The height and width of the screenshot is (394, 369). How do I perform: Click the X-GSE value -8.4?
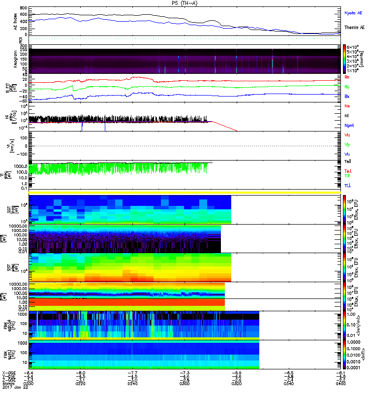(29, 373)
